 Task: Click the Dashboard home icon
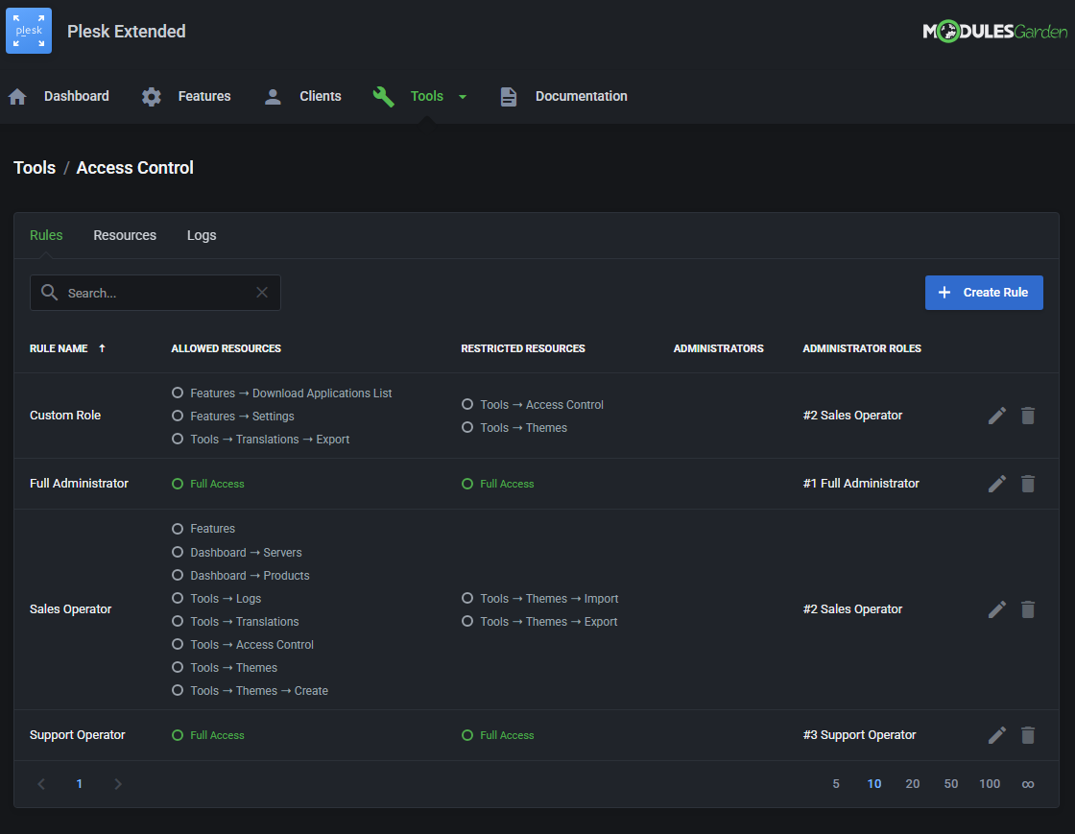(x=18, y=97)
